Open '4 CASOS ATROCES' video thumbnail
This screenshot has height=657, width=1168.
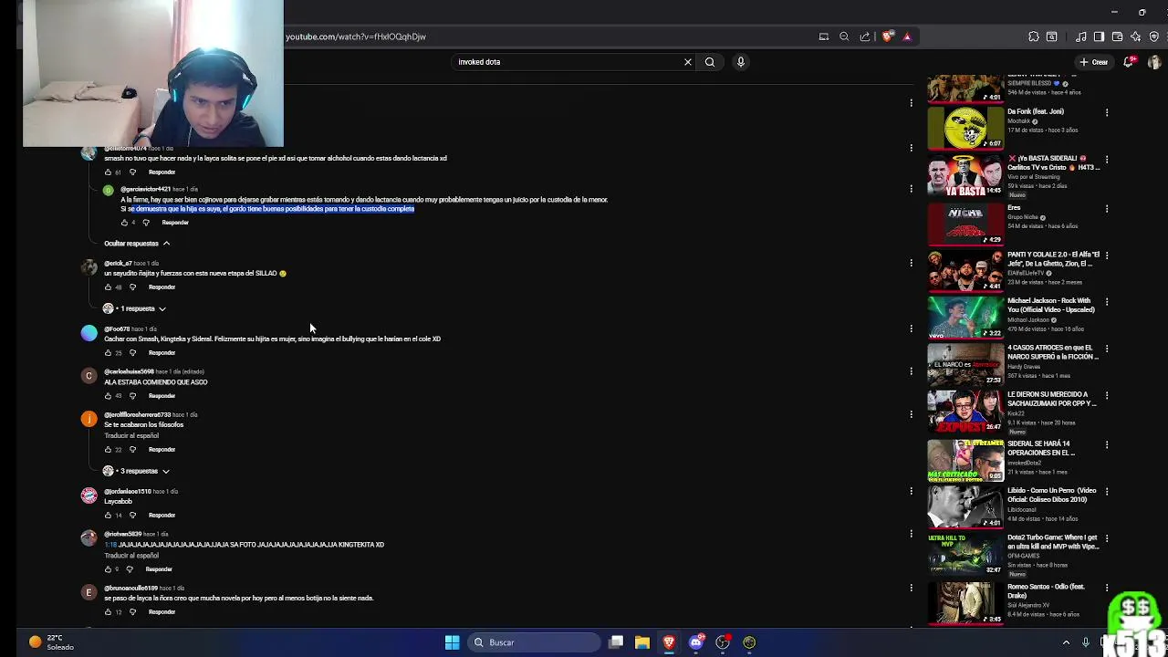point(965,364)
